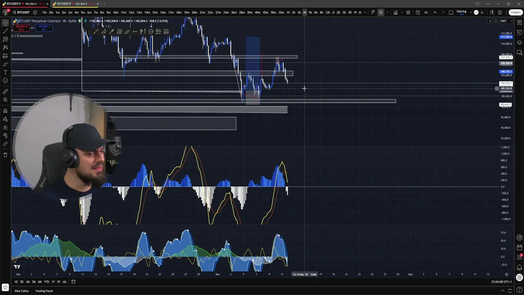Switch to the 1h timeframe
The image size is (524, 295).
point(288,12)
